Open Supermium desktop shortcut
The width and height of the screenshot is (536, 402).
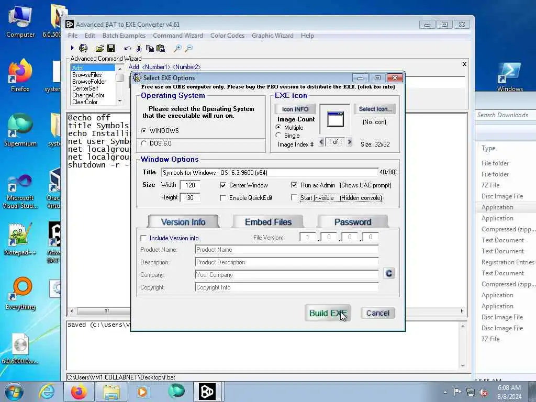[x=20, y=130]
